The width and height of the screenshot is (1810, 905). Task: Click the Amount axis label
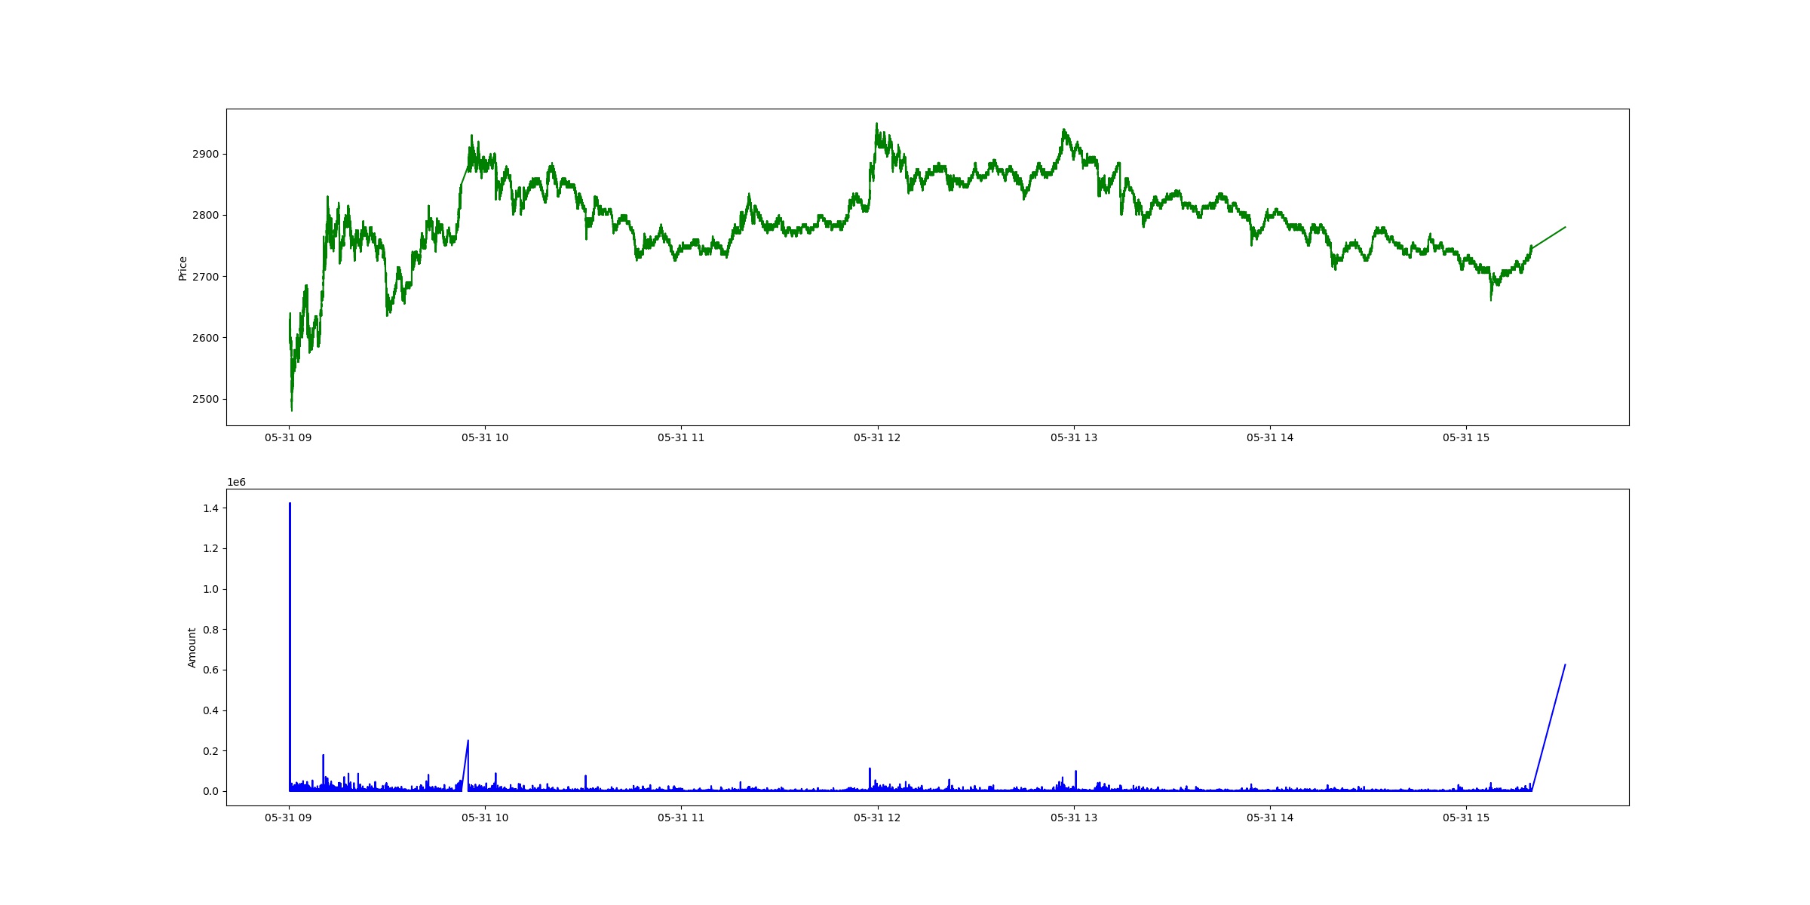(192, 647)
